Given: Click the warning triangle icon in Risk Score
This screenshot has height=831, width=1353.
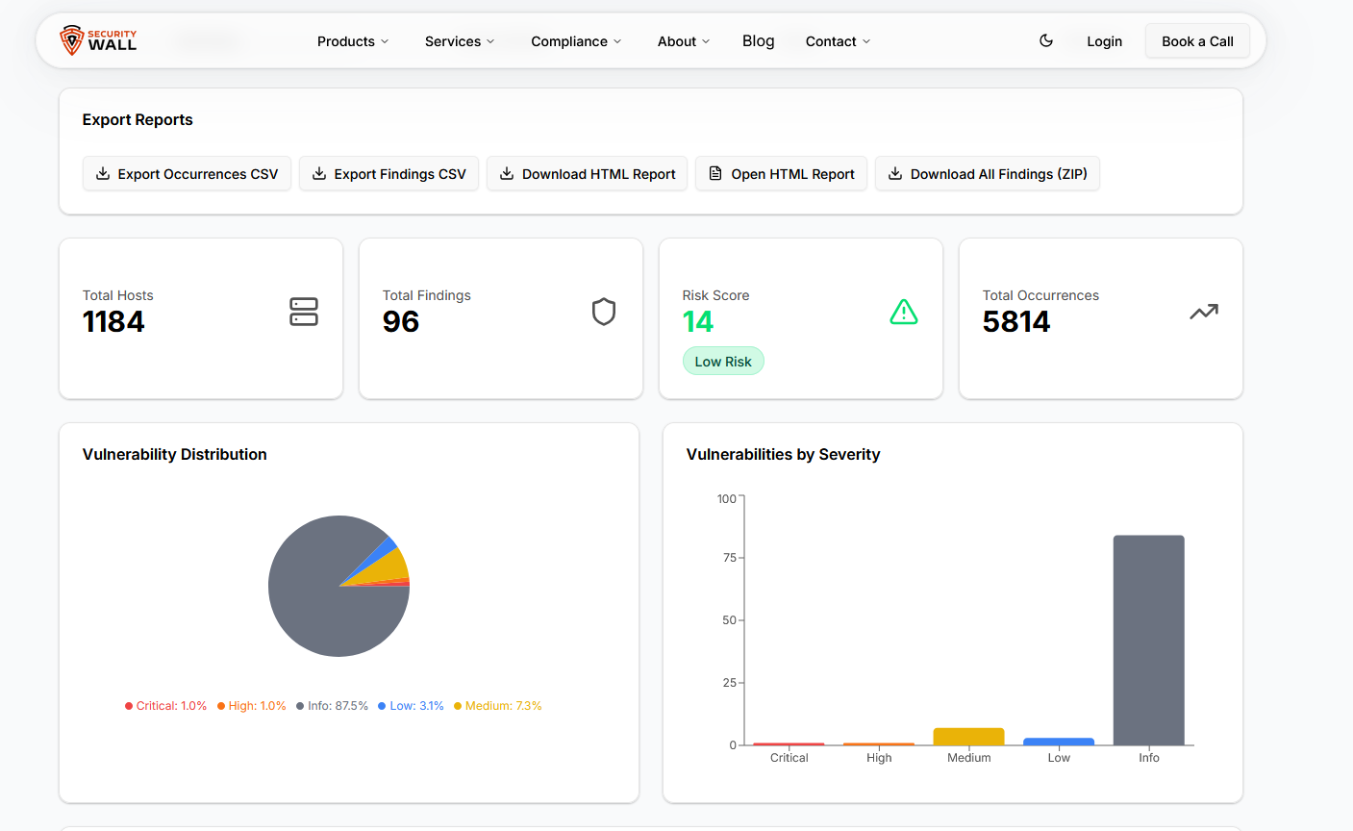Looking at the screenshot, I should (904, 312).
